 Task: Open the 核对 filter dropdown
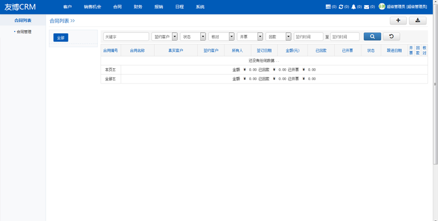(221, 37)
